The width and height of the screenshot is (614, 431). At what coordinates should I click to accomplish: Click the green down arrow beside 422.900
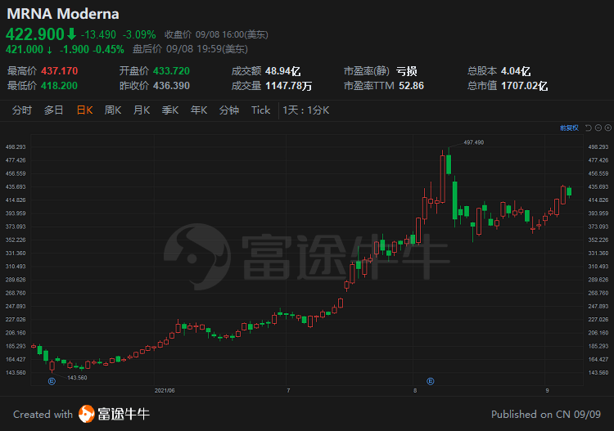click(71, 34)
